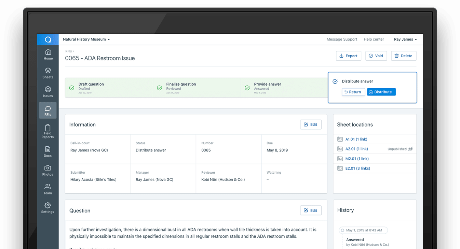Click the sheet icon beside M2.01
460x249 pixels.
(x=340, y=159)
